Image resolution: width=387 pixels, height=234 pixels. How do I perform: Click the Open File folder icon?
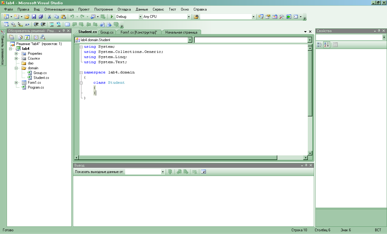tap(27, 17)
